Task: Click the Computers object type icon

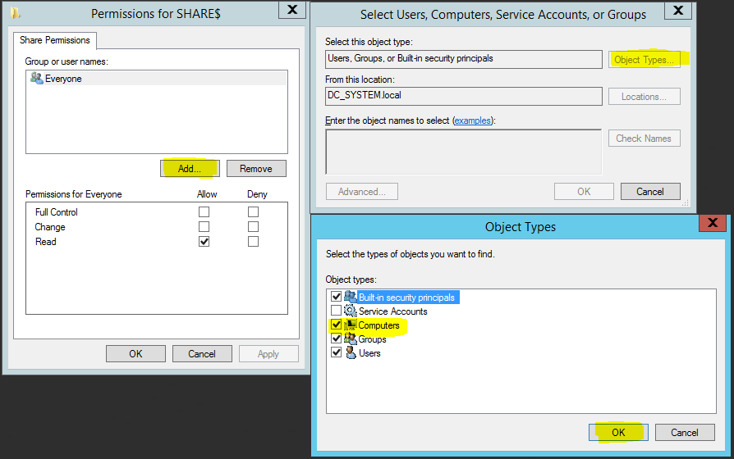Action: pos(350,325)
